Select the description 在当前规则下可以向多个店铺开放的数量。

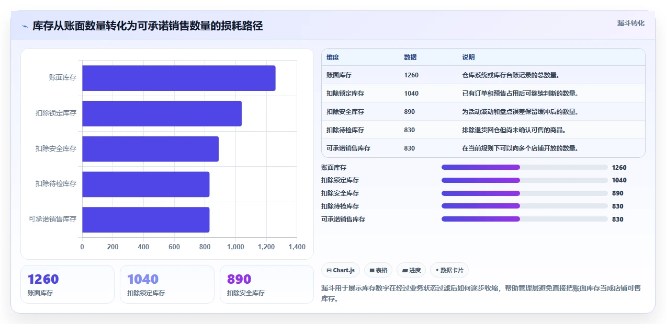tap(521, 148)
